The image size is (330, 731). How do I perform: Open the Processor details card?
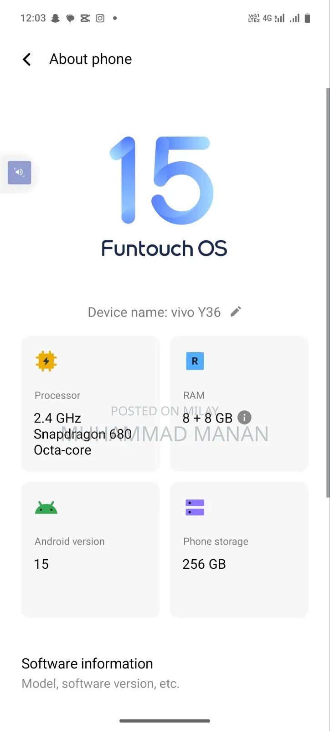coord(90,404)
